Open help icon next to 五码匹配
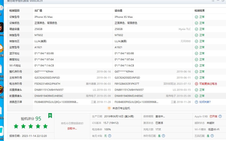The image size is (226, 141). tap(212, 136)
